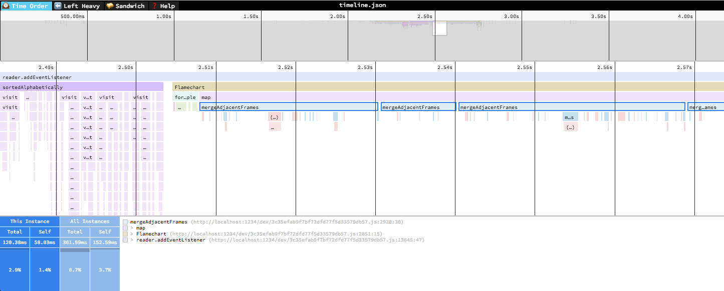Click the color swatch beside mergeAdjacentFrames in stack list

click(x=125, y=222)
